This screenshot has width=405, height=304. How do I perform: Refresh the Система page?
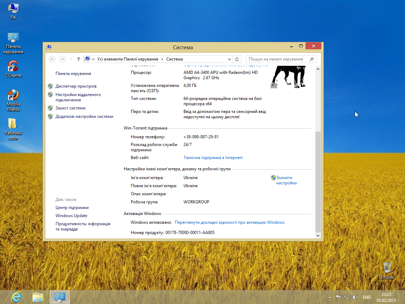237,59
